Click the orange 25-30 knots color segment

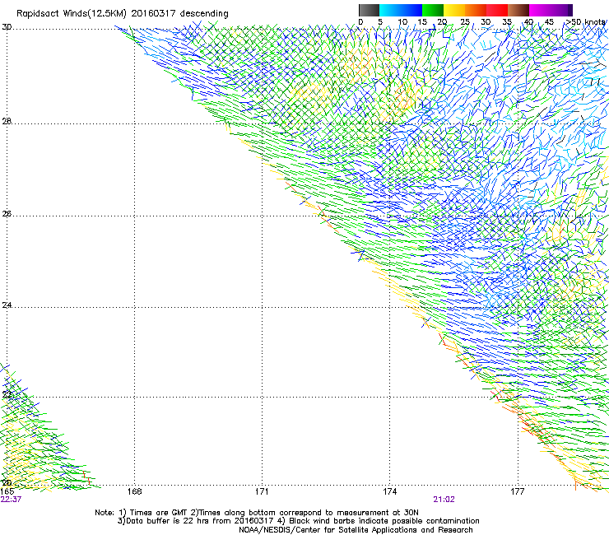[476, 10]
